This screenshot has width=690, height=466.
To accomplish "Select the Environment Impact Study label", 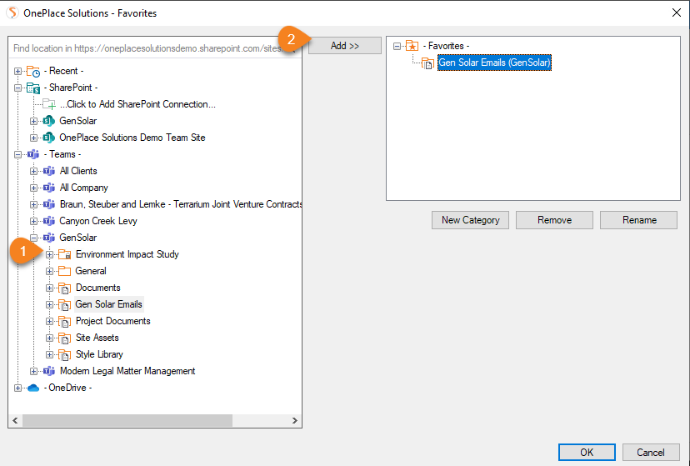I will [127, 254].
